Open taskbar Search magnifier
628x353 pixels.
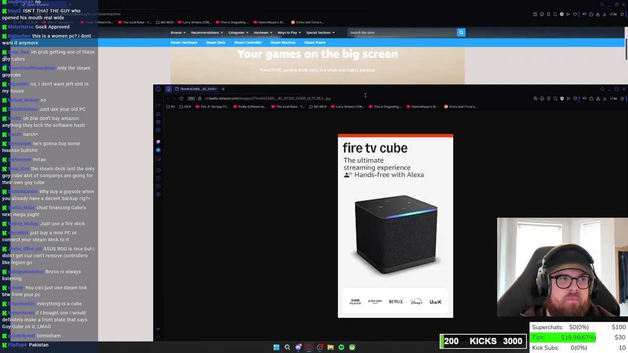(x=287, y=347)
